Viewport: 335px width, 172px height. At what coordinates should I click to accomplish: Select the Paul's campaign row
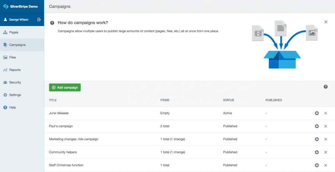(189, 126)
